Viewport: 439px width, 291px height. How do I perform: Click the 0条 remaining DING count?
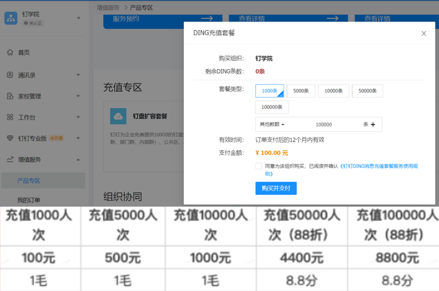[260, 71]
